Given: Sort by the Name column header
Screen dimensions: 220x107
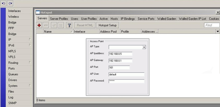Looking at the screenshot, I should (x=58, y=32).
